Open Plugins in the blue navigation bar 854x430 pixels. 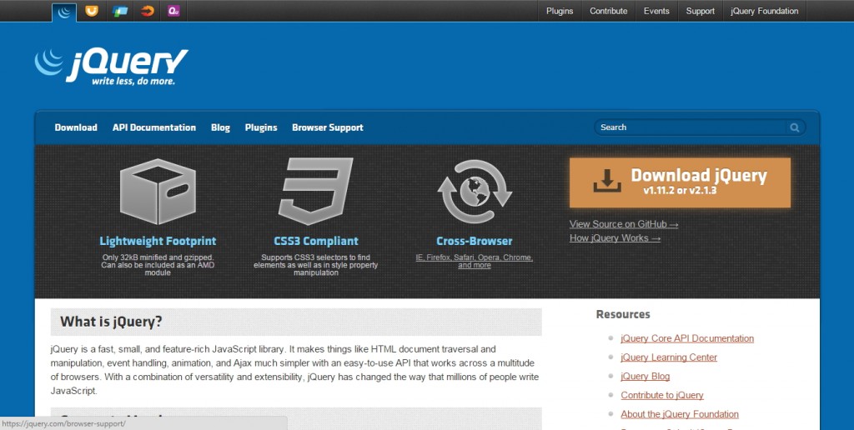coord(261,127)
